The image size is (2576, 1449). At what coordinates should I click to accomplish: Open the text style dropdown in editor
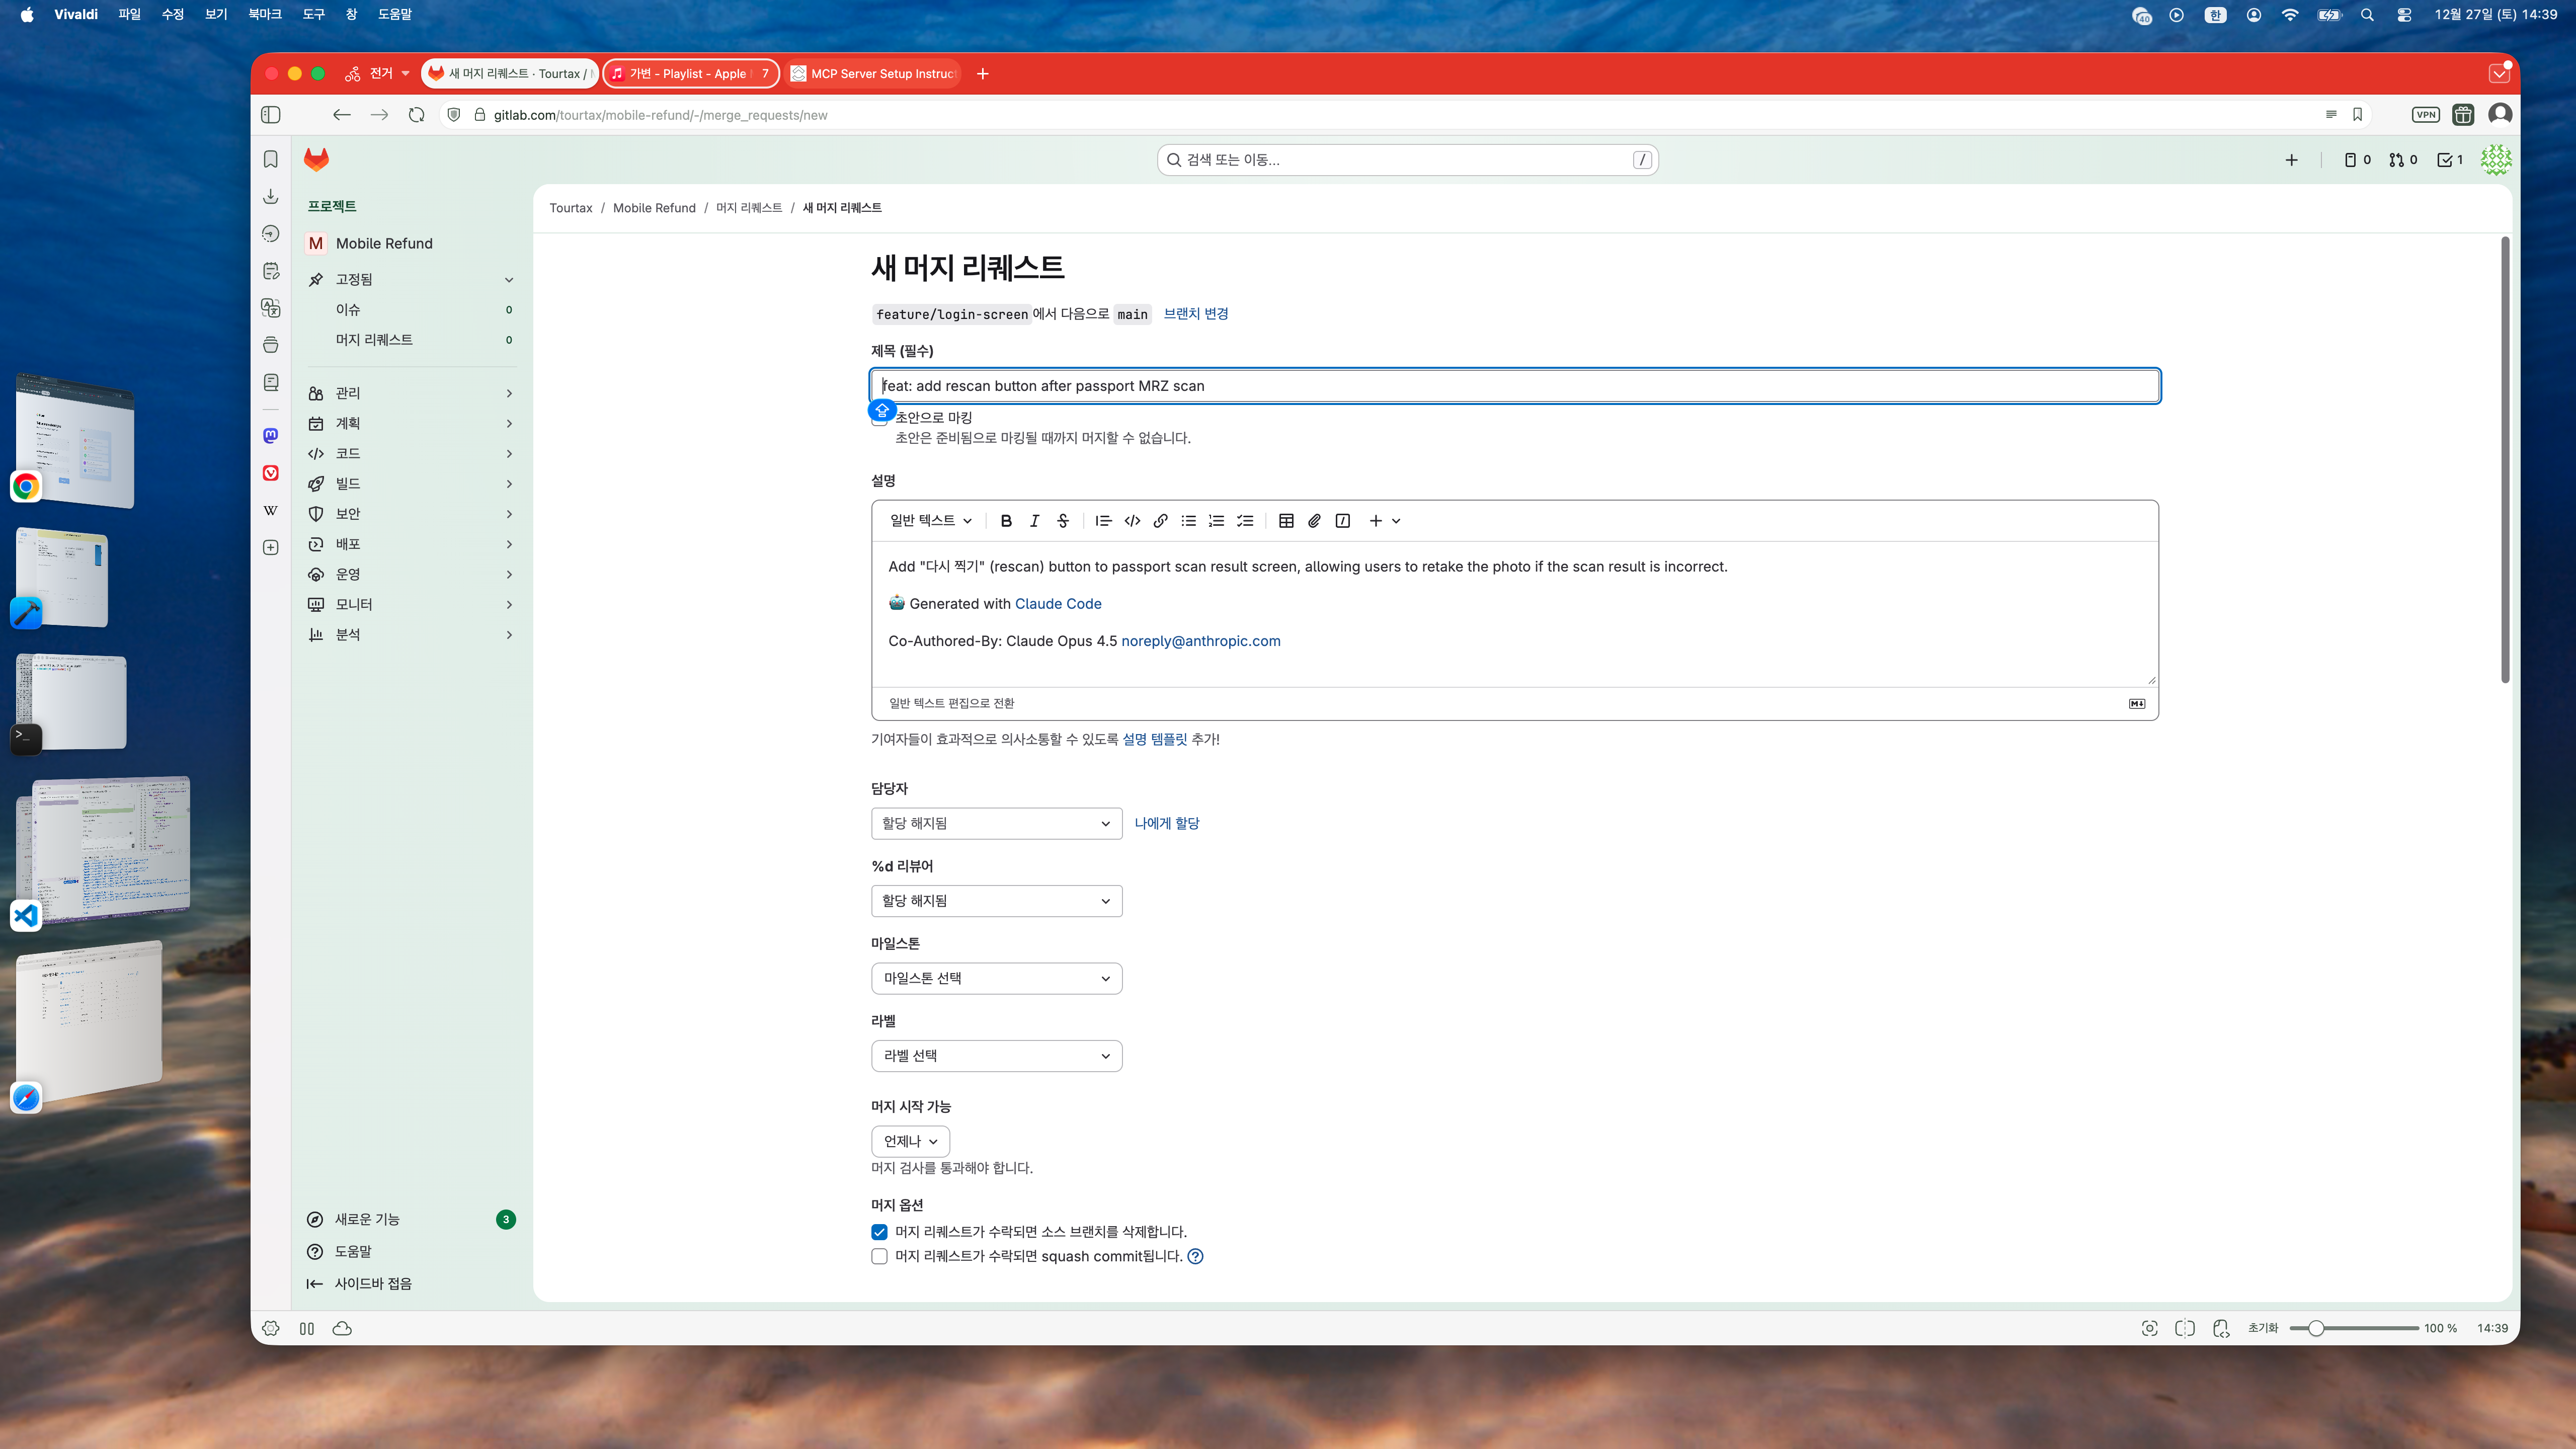[931, 521]
